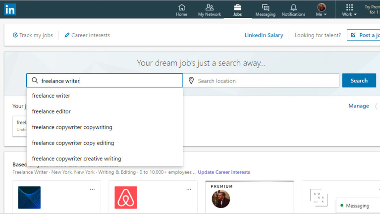
Task: Open Messaging icon in nav bar
Action: pyautogui.click(x=266, y=10)
